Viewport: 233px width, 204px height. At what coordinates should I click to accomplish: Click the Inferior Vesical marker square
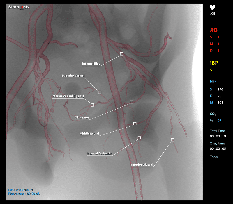pos(92,105)
